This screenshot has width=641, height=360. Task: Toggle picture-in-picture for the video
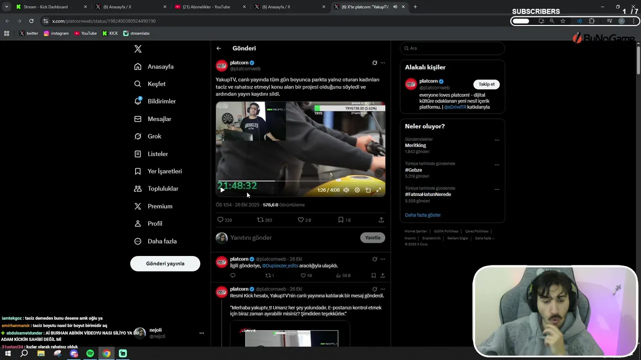click(368, 190)
